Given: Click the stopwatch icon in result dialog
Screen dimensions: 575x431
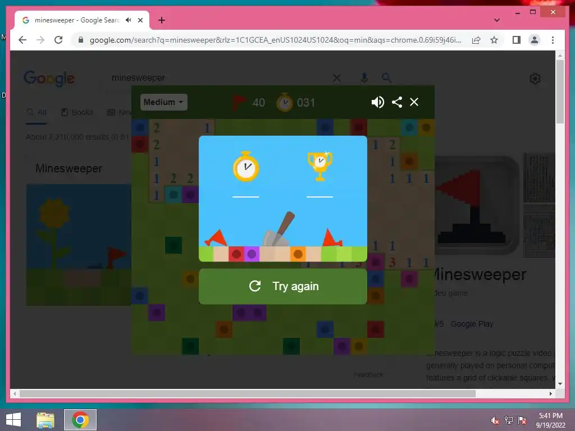Looking at the screenshot, I should click(246, 166).
